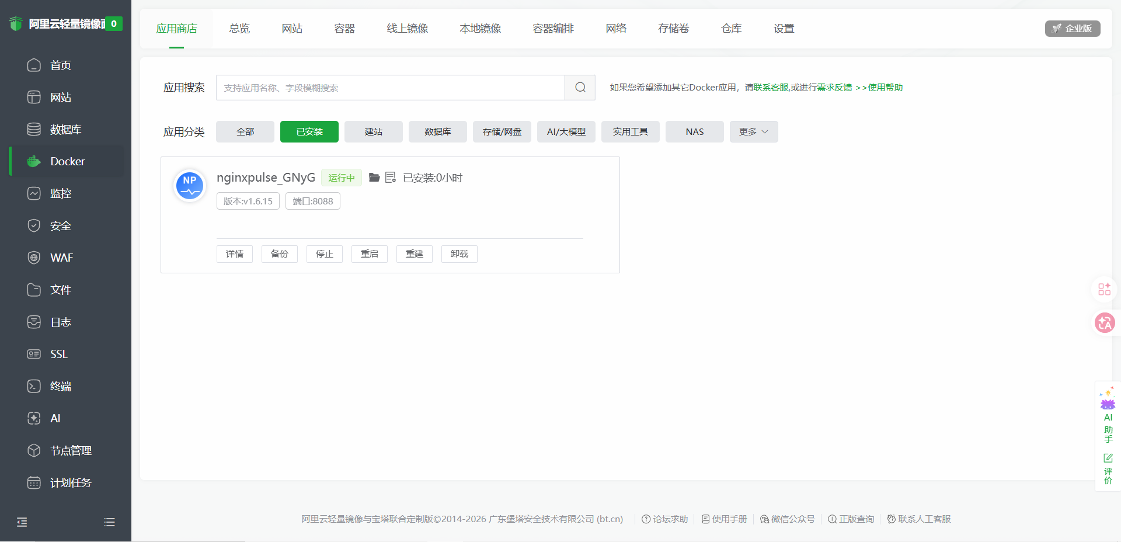Open the 仓库 tab
This screenshot has width=1121, height=542.
click(732, 29)
